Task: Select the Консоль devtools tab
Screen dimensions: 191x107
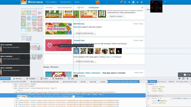Action: point(17,78)
